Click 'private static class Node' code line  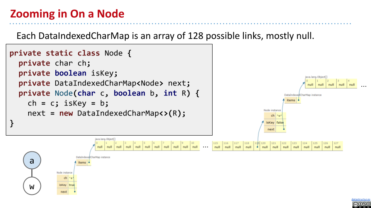(70, 53)
